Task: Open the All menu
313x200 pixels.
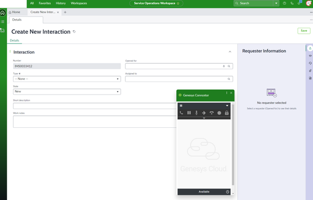Action: coord(32,3)
